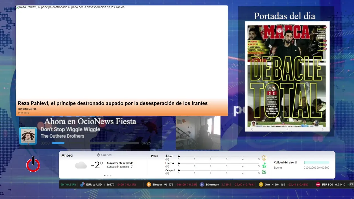Click the Cuenca location label
Screen dimensions: 354x199
pos(106,155)
